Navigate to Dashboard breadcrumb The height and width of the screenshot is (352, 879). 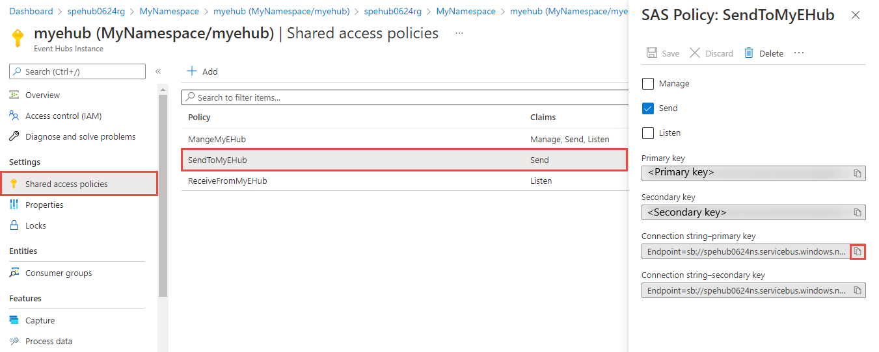pos(31,12)
